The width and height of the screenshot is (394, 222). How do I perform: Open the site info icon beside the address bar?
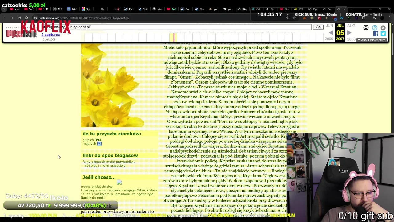(x=35, y=18)
